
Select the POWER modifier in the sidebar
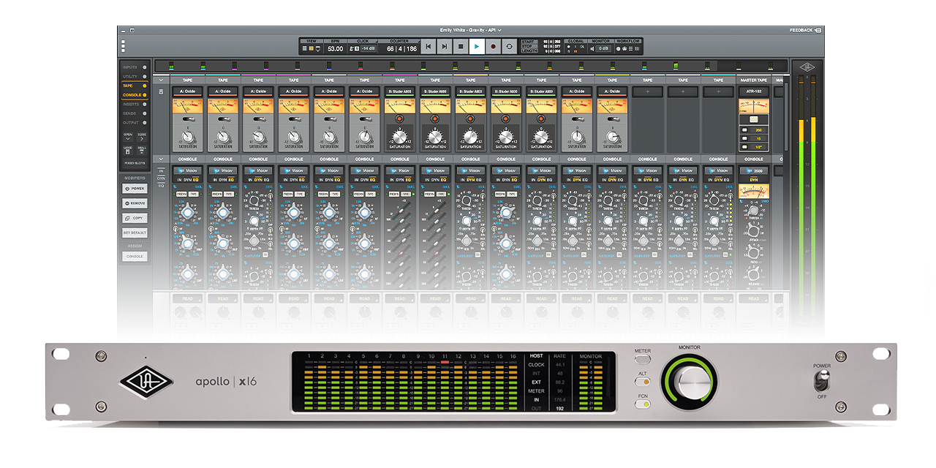pyautogui.click(x=134, y=189)
